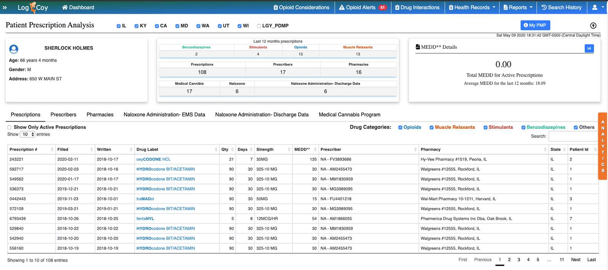This screenshot has width=608, height=270.
Task: Click the scroll-to-top arrow circle icon
Action: pos(593,26)
